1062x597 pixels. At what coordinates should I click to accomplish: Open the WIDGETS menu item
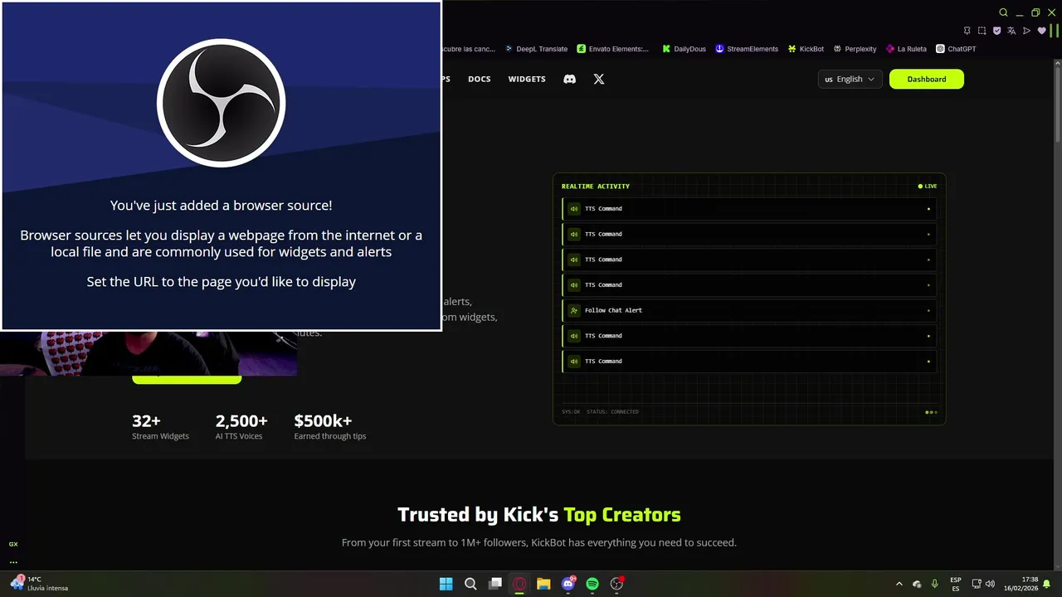point(527,79)
